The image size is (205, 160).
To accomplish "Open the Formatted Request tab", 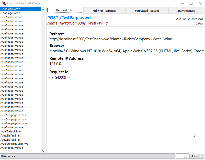I will click(x=147, y=10).
